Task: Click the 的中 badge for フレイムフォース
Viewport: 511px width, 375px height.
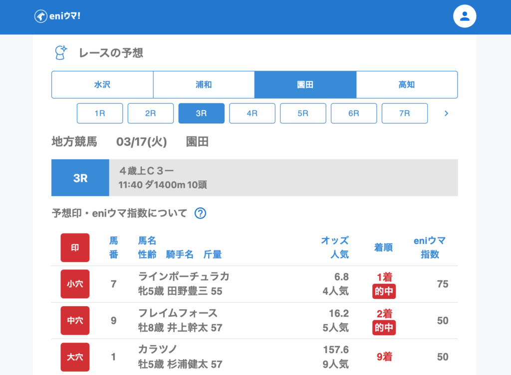Action: click(x=384, y=328)
